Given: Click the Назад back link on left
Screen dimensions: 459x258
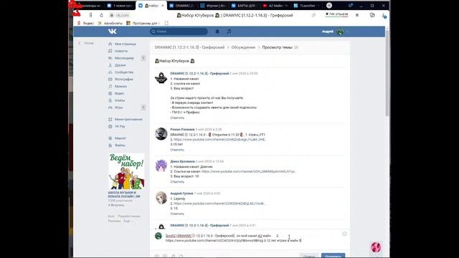Looking at the screenshot, I should pos(86,43).
